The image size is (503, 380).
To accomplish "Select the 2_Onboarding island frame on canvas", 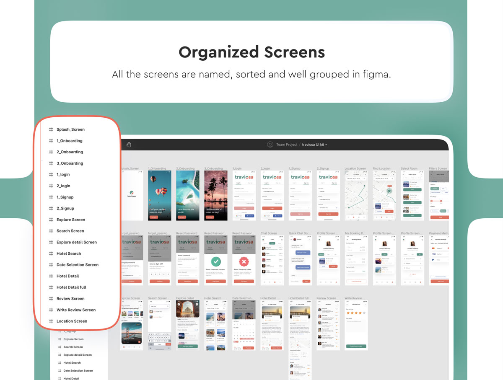I will [188, 196].
